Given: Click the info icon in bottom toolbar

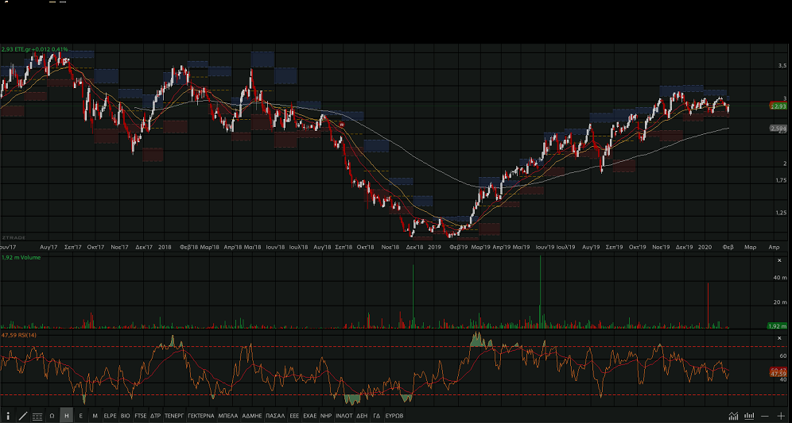Looking at the screenshot, I should pos(8,415).
